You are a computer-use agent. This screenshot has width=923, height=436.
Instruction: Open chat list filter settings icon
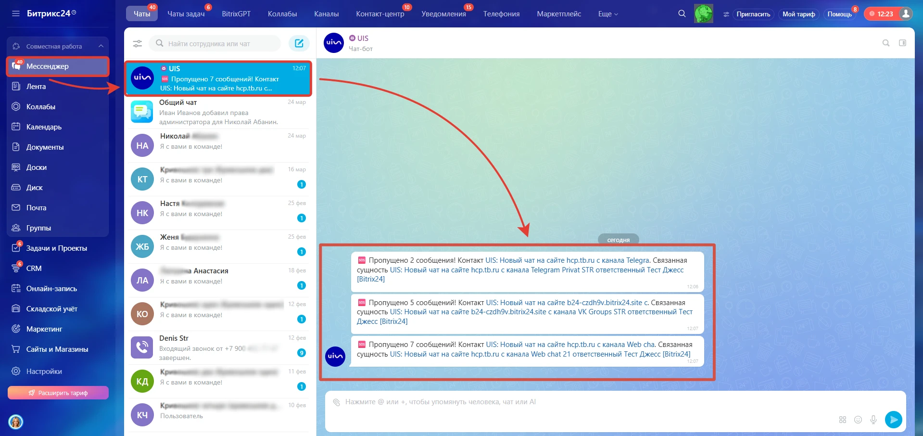138,44
